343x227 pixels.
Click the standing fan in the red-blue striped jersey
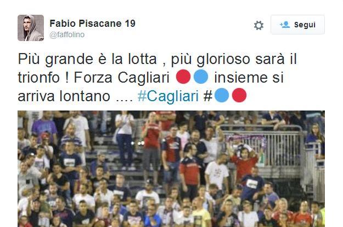(171, 156)
